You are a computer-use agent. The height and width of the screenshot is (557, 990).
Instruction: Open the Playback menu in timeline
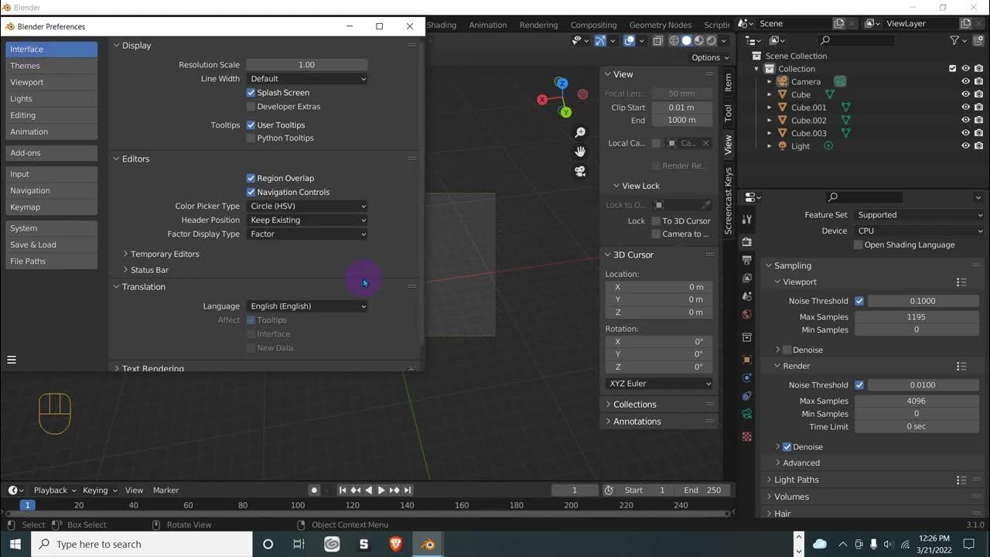click(54, 490)
